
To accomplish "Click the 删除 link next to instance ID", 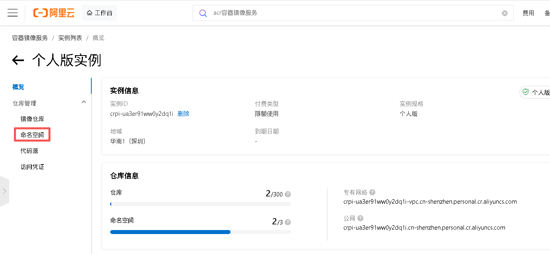I will click(183, 113).
